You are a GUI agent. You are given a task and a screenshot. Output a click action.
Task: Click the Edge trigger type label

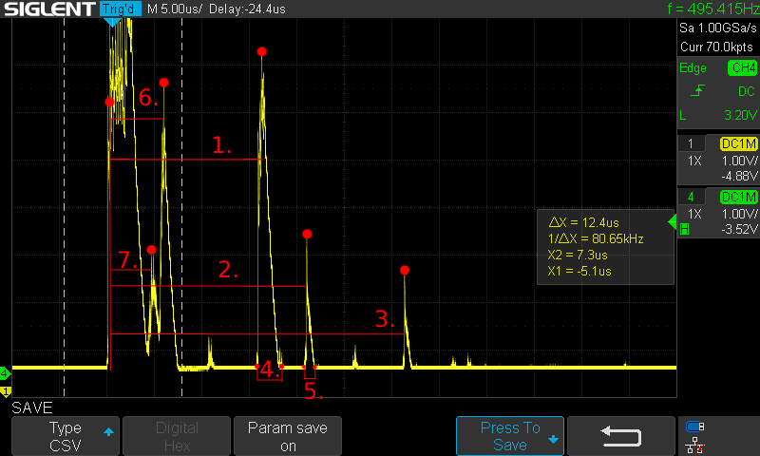693,67
